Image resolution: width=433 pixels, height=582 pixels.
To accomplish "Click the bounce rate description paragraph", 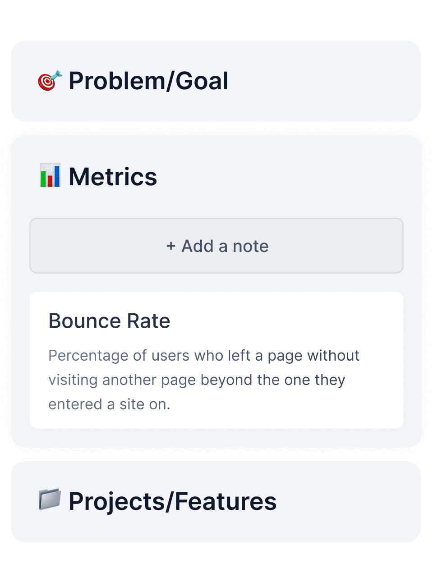I will point(204,380).
